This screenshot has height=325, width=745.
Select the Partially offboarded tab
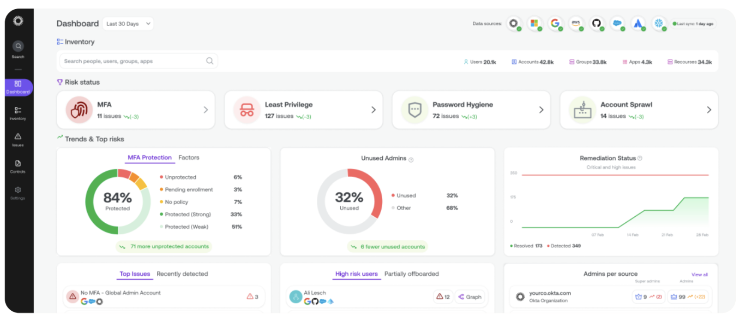411,274
